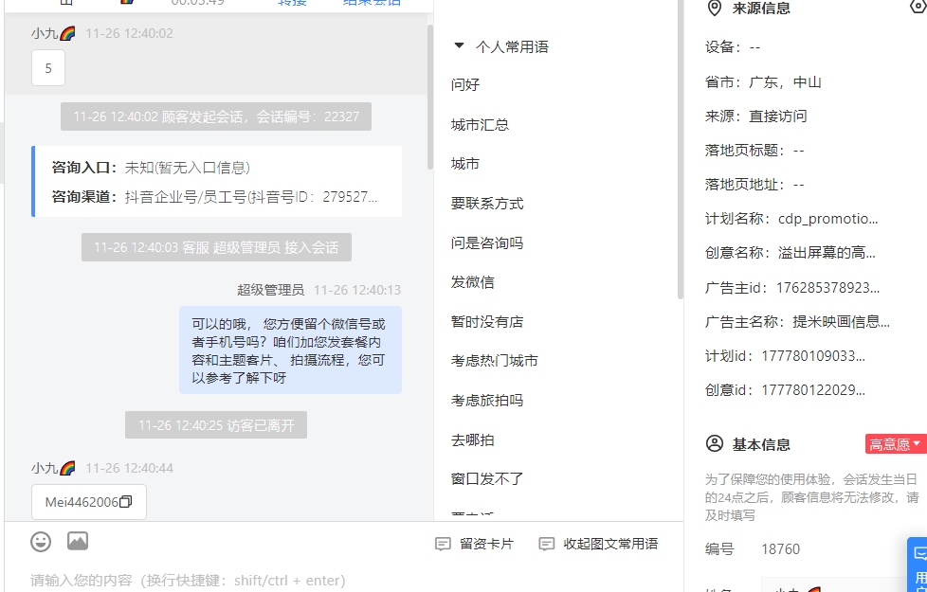927x592 pixels.
Task: Choose the 发微信 quick phrase
Action: [x=472, y=282]
